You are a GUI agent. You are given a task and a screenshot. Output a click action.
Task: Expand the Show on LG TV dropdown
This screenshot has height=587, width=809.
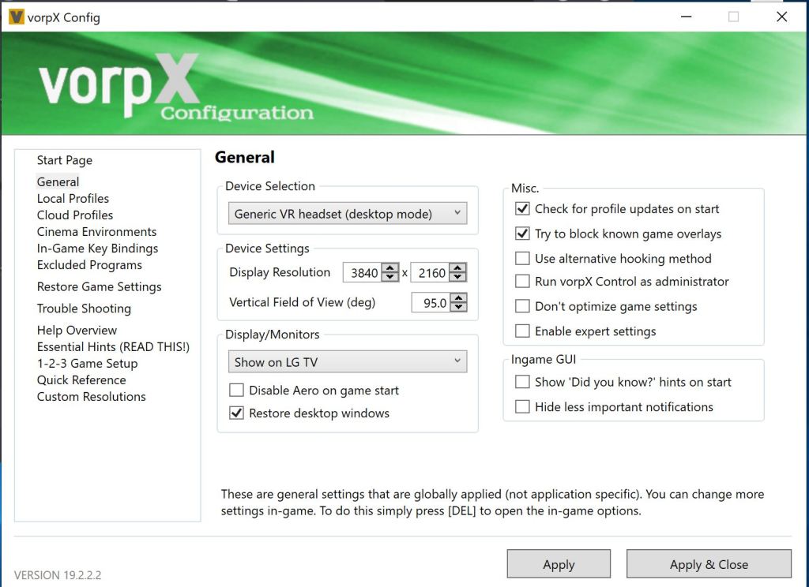point(347,362)
